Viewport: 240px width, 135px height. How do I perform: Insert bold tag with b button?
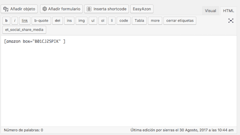tap(6, 21)
